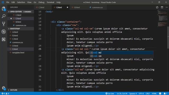169x95 pixels.
Task: Change the UTF-8 encoding setting
Action: 141,93
